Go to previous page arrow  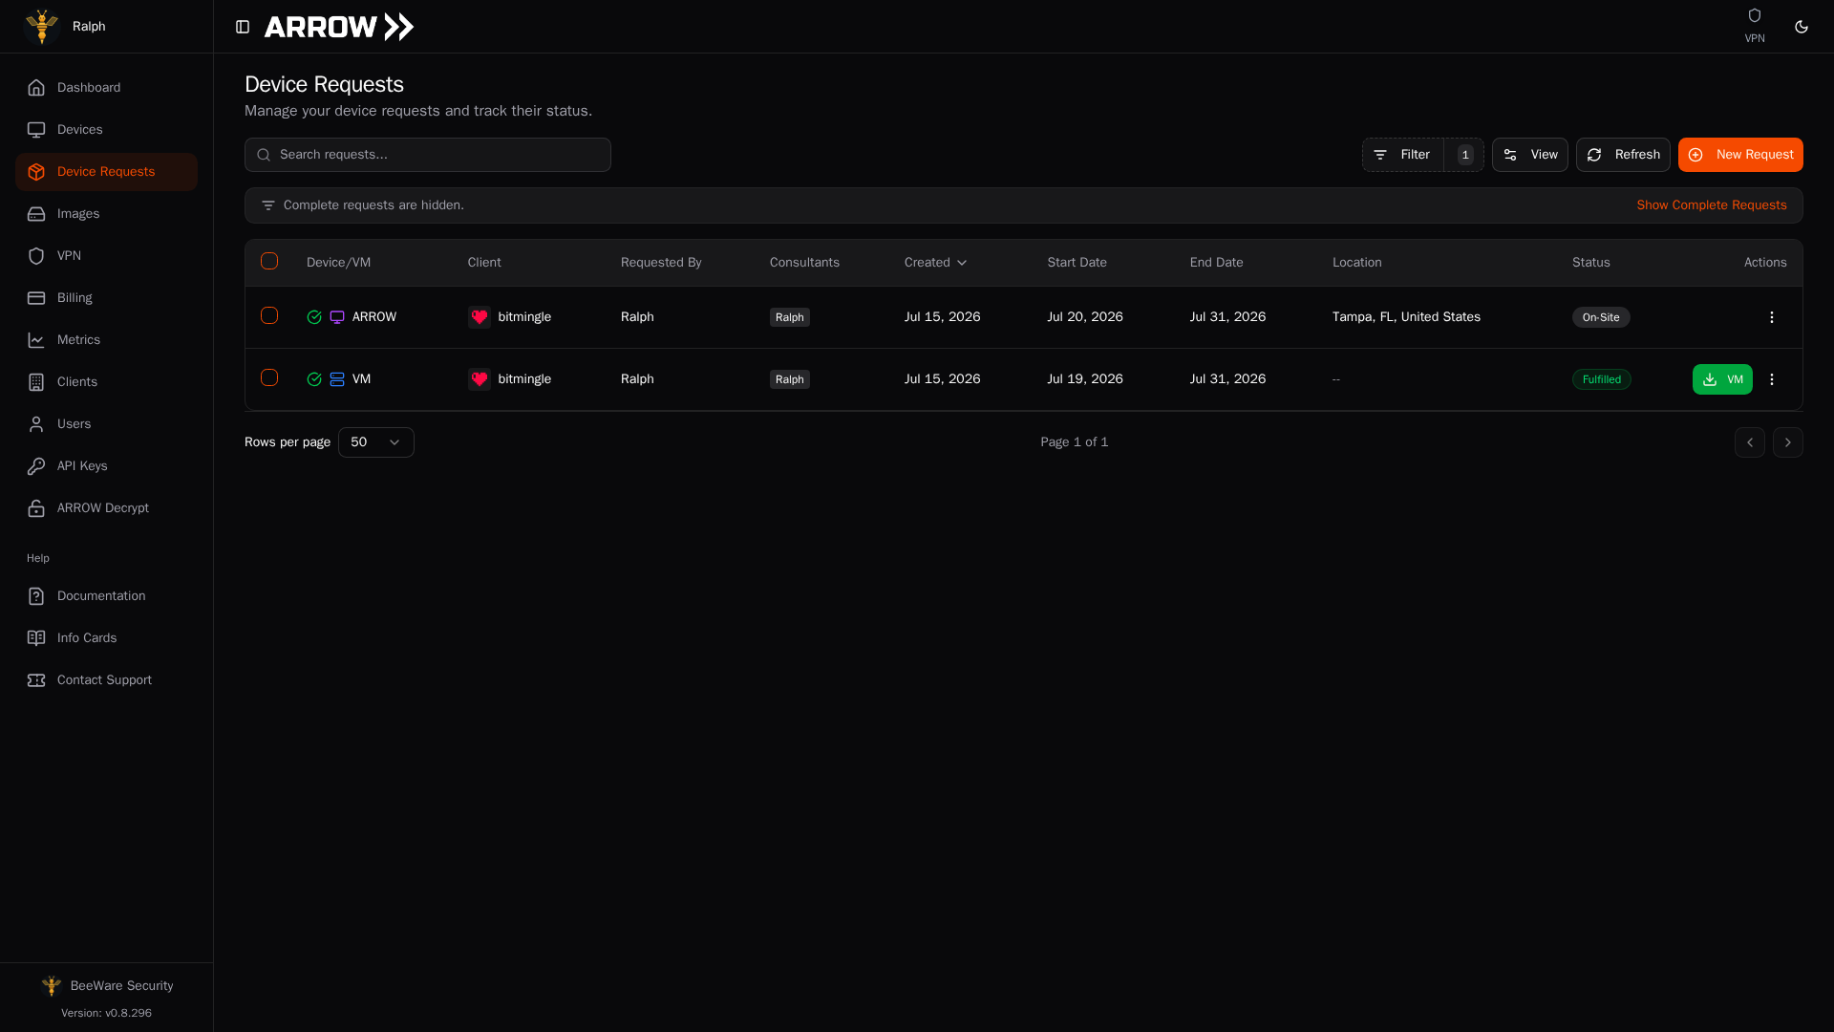[x=1750, y=442]
